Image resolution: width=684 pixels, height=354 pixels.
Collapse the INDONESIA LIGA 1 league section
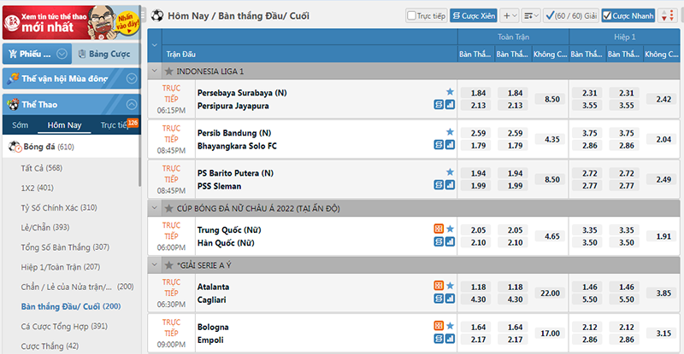tap(154, 71)
